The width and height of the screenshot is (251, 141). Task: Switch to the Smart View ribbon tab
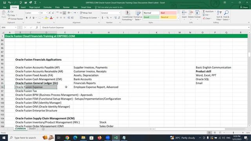click(86, 7)
